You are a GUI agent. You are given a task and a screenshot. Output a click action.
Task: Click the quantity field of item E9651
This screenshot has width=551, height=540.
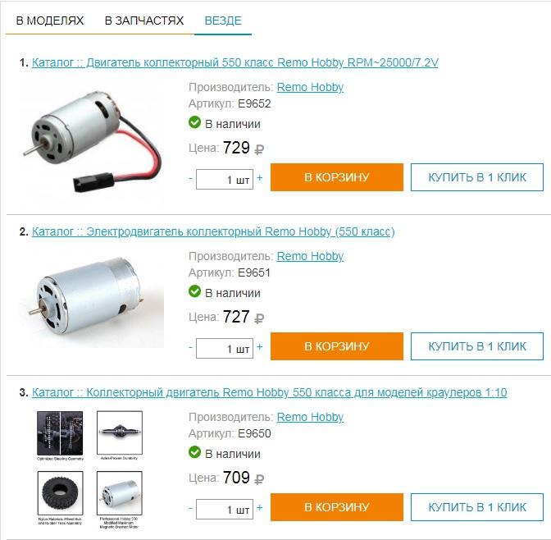(x=225, y=348)
